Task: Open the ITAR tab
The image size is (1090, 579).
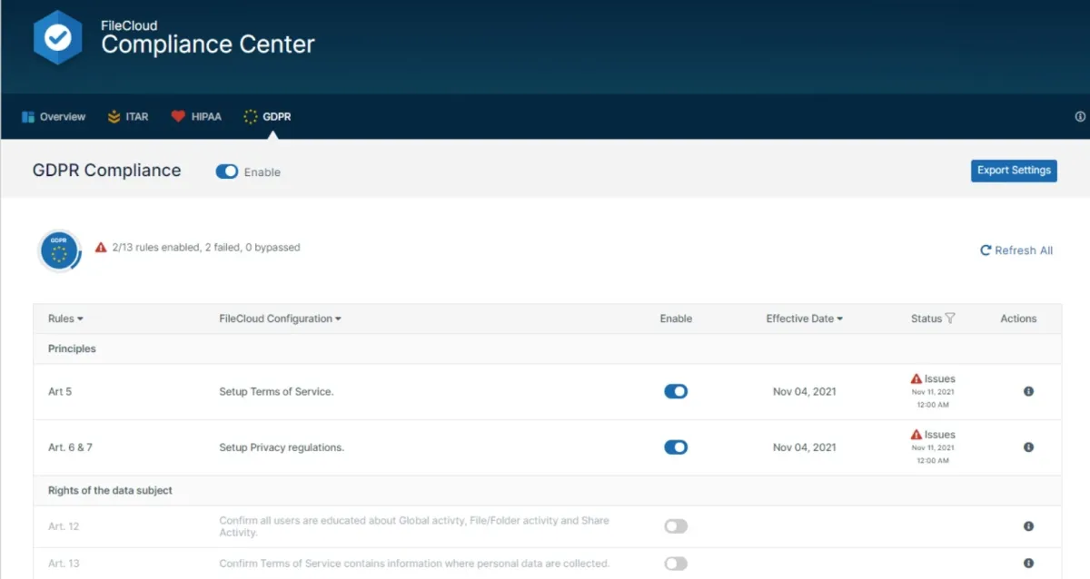Action: pos(127,116)
